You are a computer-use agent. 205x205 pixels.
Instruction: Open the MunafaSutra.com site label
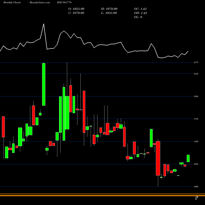pyautogui.click(x=40, y=2)
